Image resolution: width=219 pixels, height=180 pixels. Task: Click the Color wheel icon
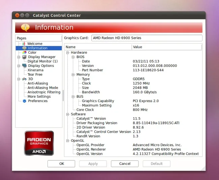(x=24, y=52)
